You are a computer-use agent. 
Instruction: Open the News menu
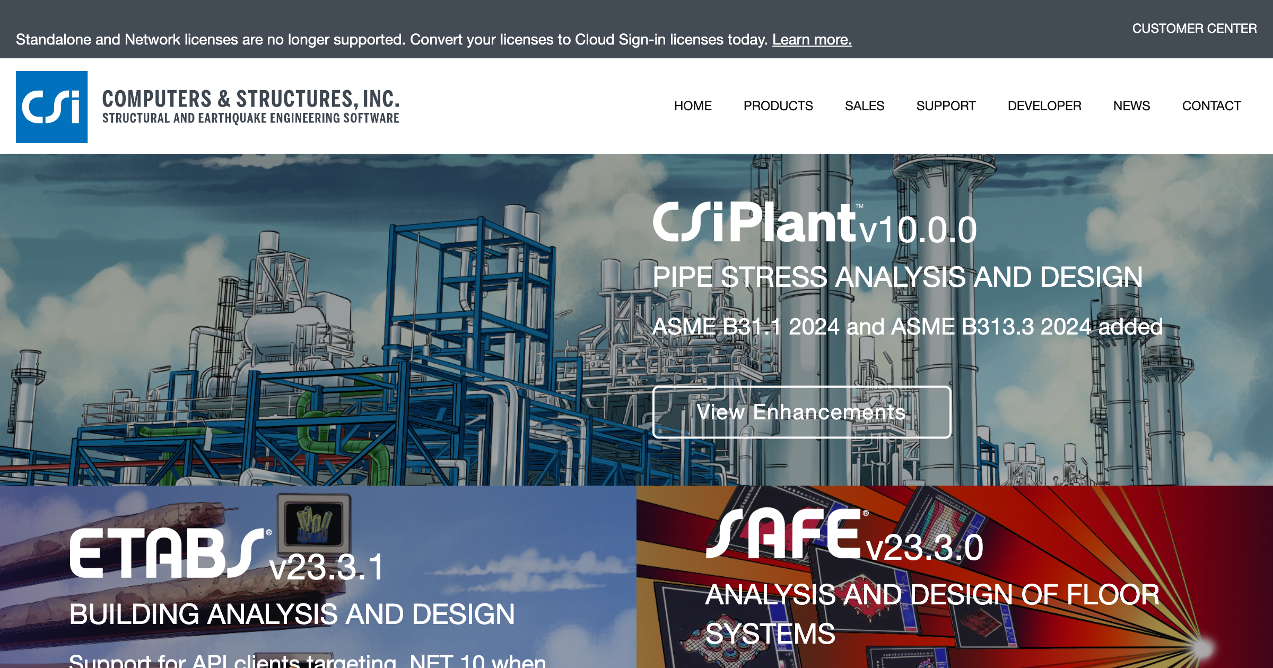click(1131, 106)
